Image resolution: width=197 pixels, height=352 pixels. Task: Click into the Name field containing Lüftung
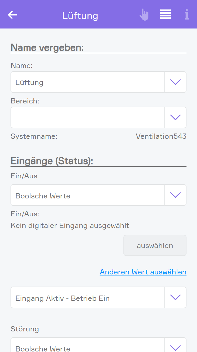pos(87,82)
